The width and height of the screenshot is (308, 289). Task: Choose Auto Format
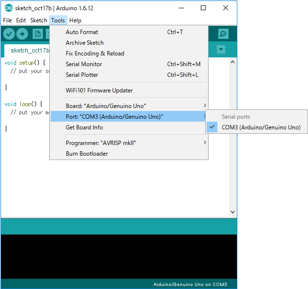pyautogui.click(x=129, y=32)
